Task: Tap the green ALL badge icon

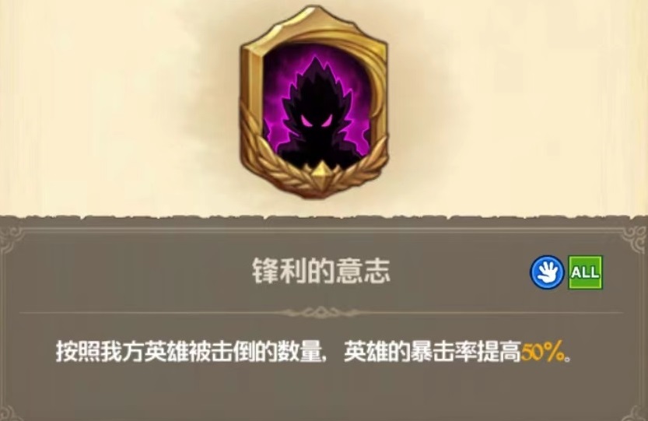Action: coord(585,272)
